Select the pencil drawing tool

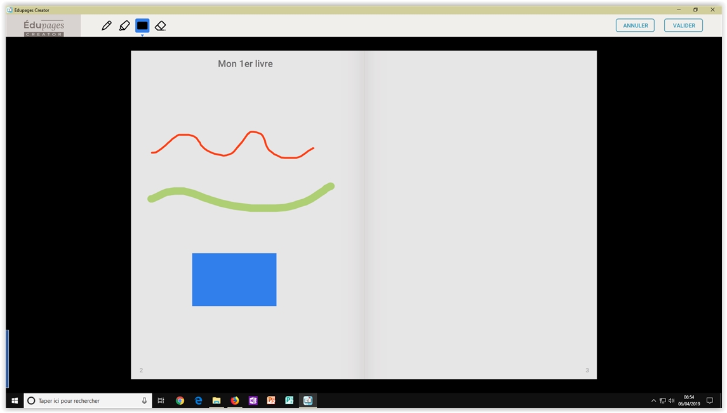click(x=107, y=26)
